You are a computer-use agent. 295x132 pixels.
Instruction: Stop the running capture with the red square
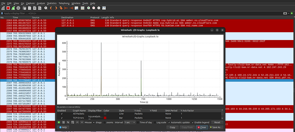[x=8, y=8]
